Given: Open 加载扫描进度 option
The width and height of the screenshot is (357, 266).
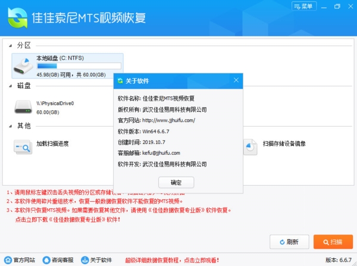Looking at the screenshot, I should (52, 143).
